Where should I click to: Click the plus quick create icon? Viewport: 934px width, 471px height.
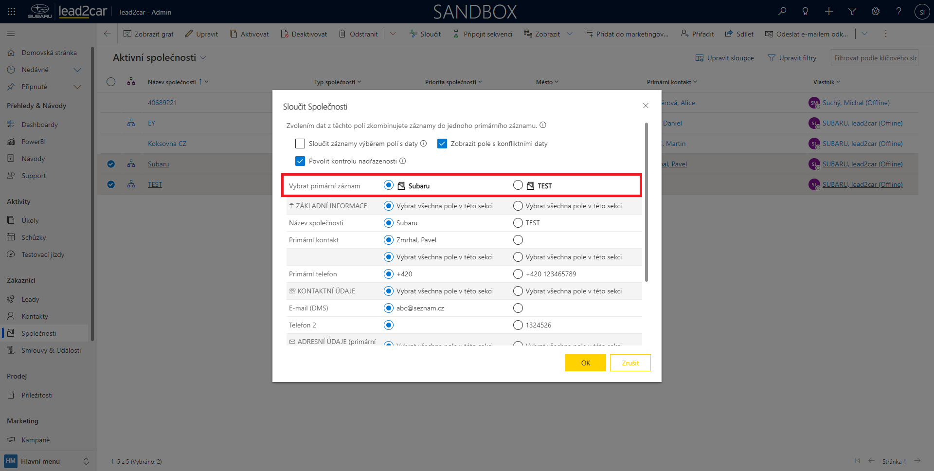click(x=829, y=12)
